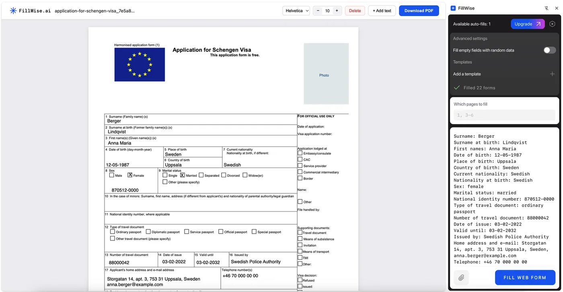Close the FillWise side panel
This screenshot has height=292, width=563.
(x=557, y=8)
